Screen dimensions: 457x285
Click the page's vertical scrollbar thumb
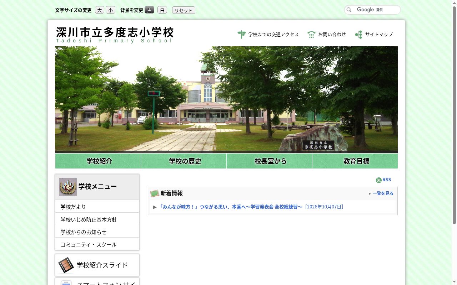[x=455, y=115]
